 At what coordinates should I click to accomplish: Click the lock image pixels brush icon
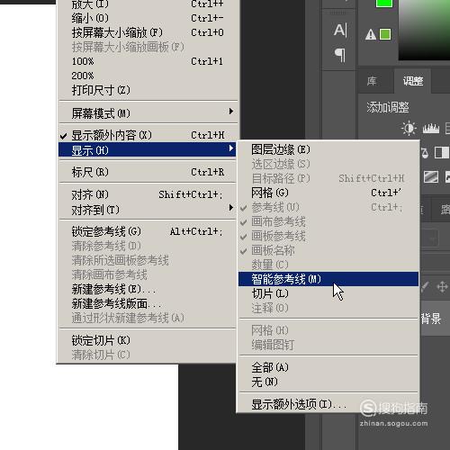[424, 287]
